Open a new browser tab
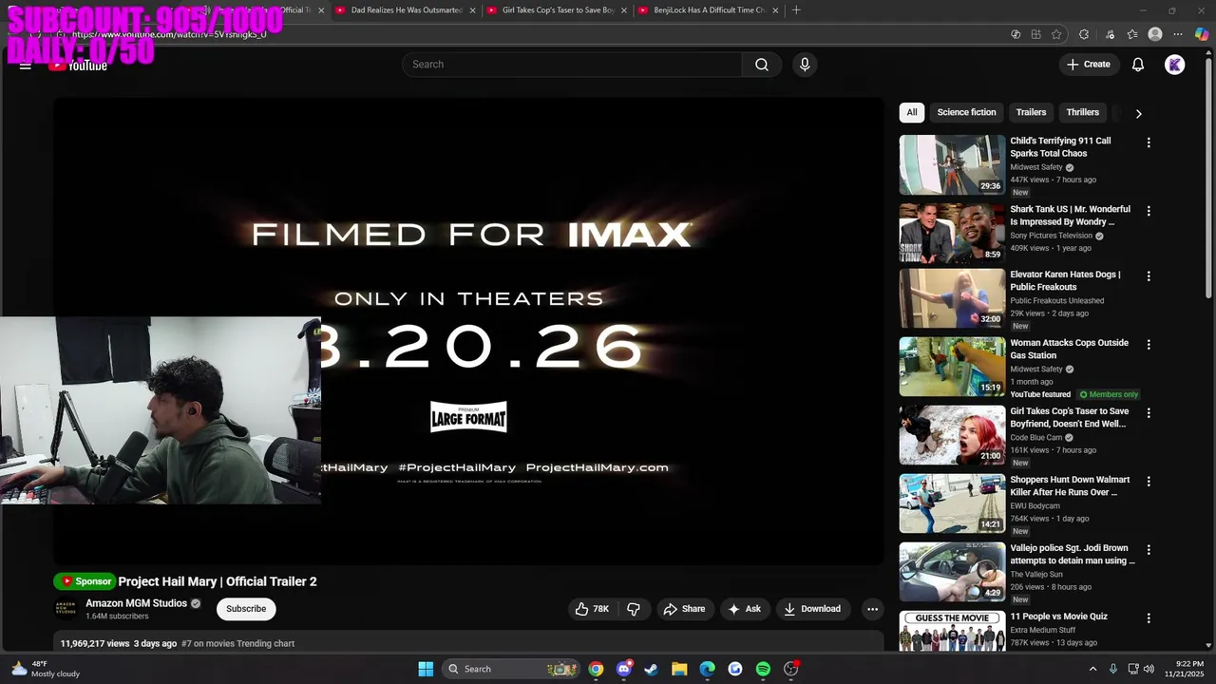Viewport: 1216px width, 684px height. (796, 10)
